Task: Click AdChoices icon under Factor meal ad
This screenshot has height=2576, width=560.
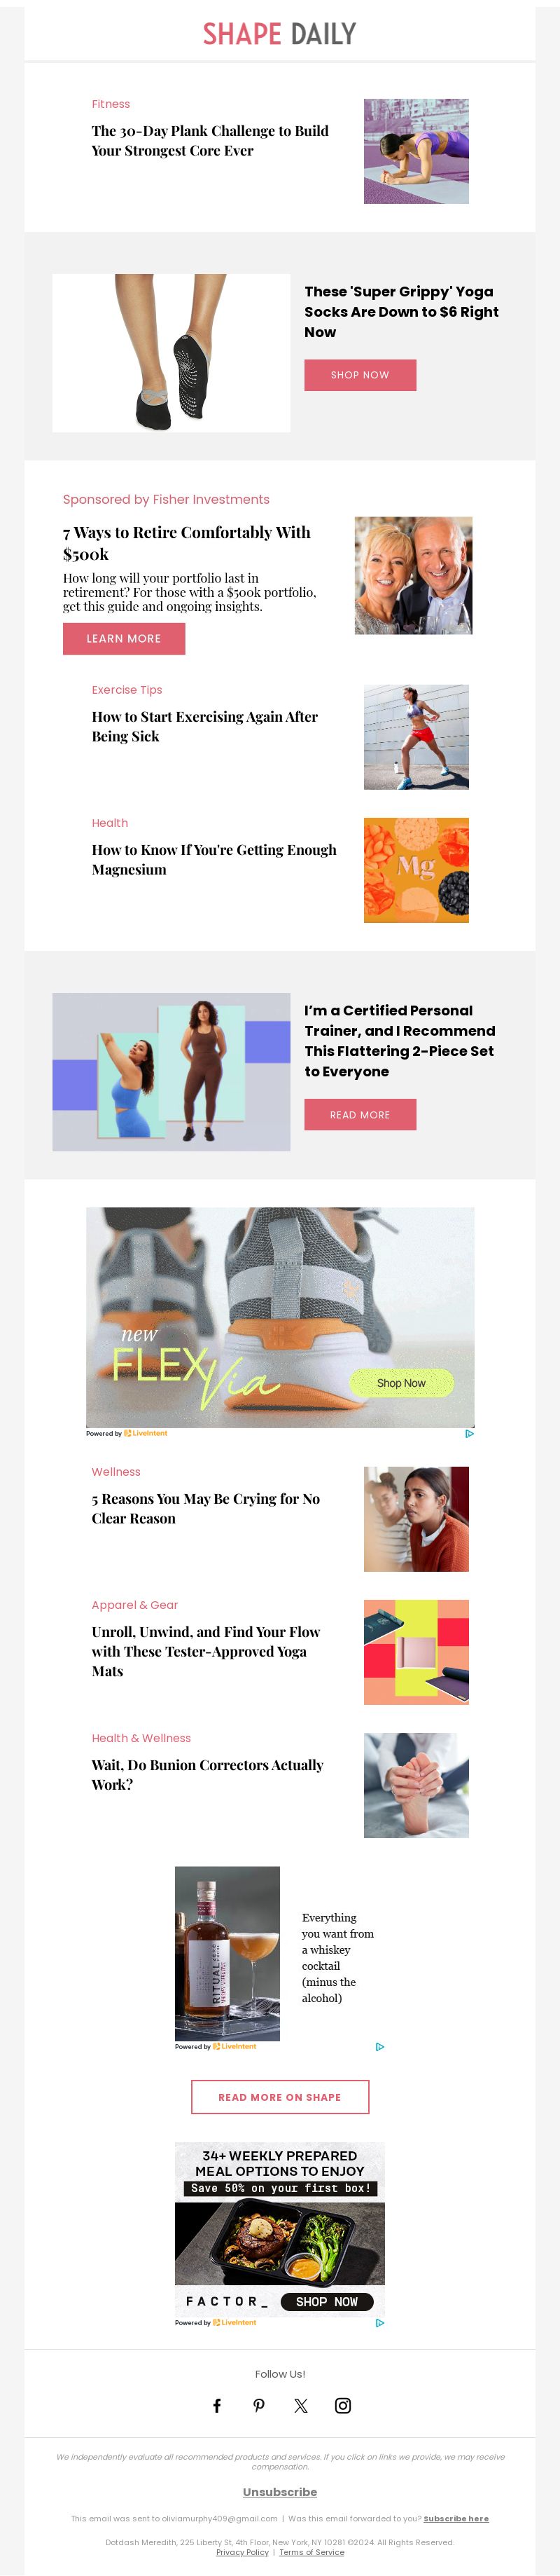Action: click(379, 2323)
